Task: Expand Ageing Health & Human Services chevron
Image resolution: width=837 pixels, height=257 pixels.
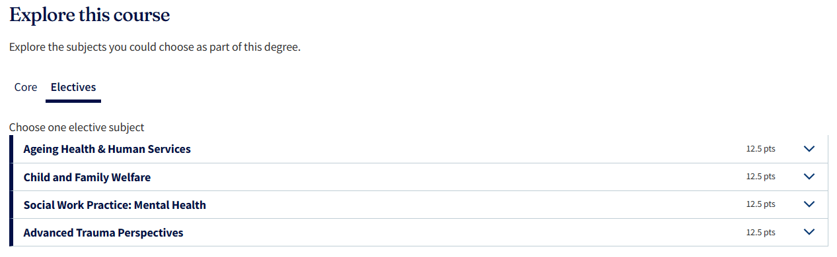Action: click(809, 149)
